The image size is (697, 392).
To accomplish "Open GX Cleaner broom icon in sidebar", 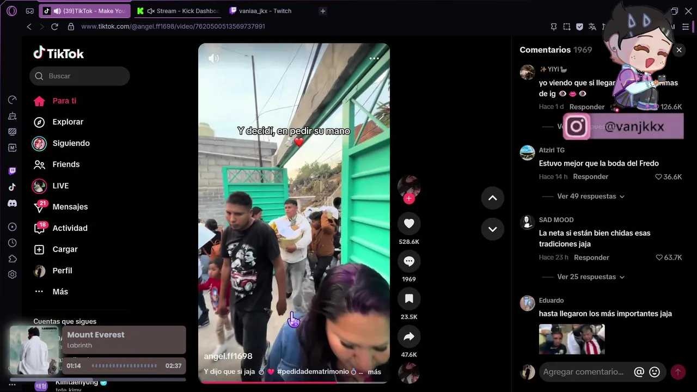I will click(x=12, y=115).
